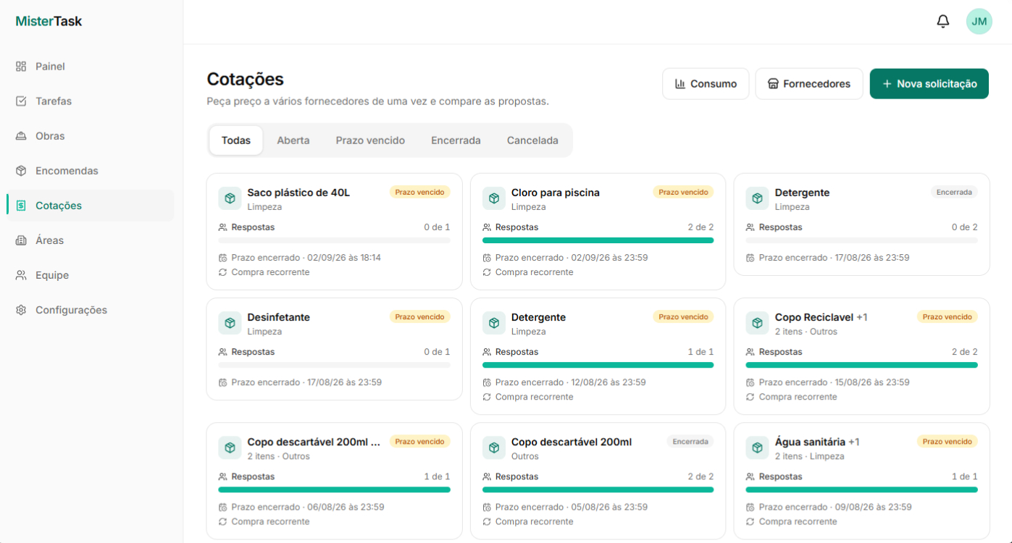Click the box icon on Água sanitária card

pyautogui.click(x=757, y=447)
